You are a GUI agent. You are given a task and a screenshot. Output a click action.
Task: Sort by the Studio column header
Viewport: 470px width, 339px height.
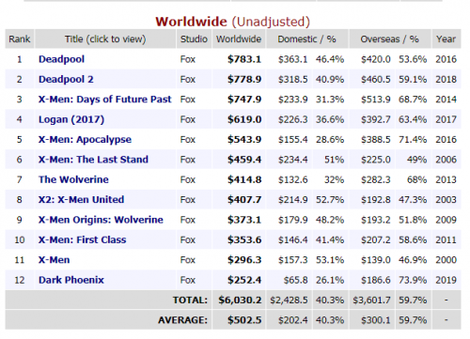coord(194,39)
